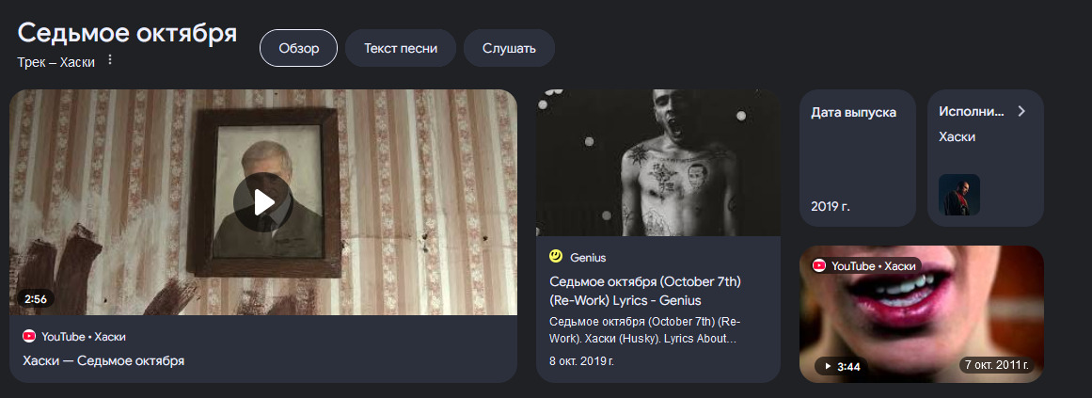Screen dimensions: 1092x398
Task: Open the Слушать tab
Action: (509, 48)
